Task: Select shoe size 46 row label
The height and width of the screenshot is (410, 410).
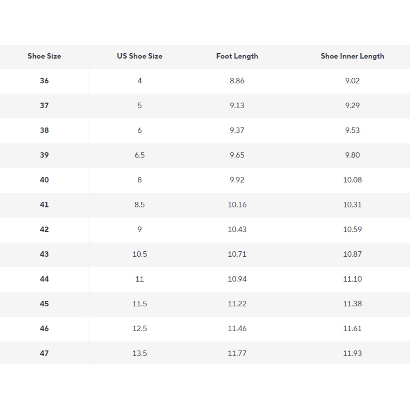Action: [44, 328]
